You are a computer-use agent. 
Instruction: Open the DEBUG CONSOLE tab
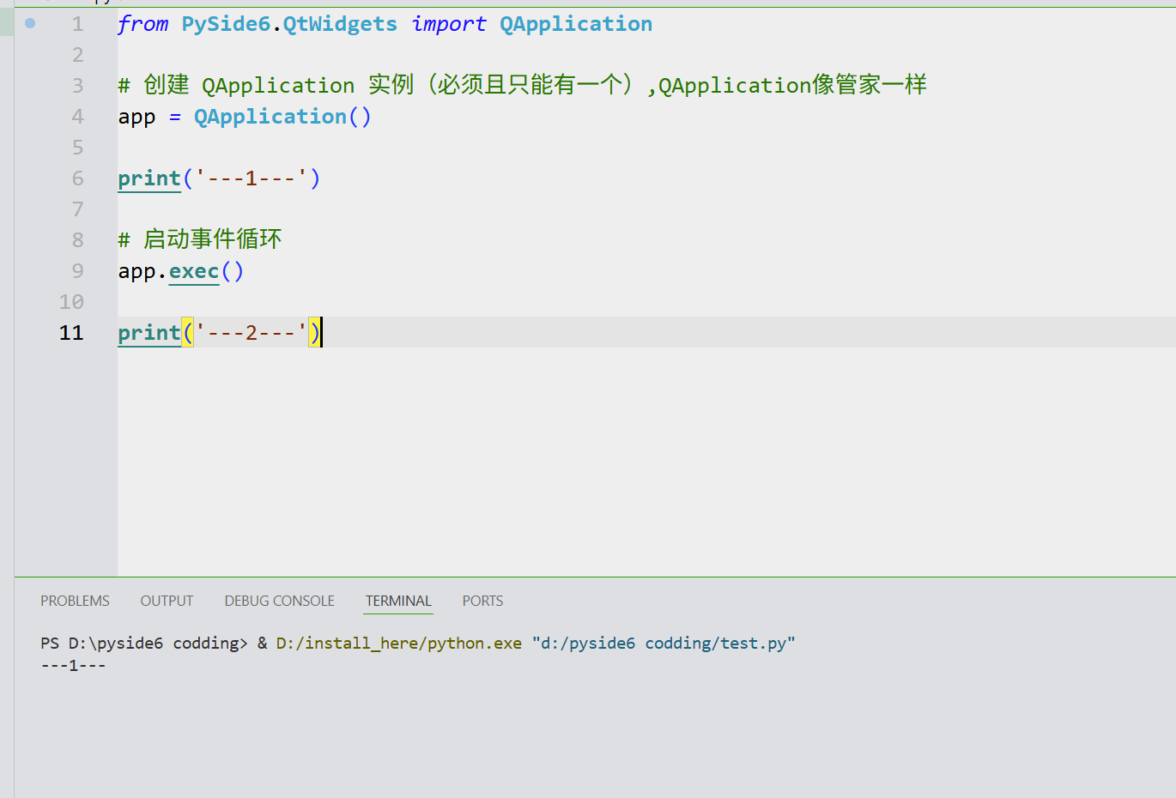[279, 601]
